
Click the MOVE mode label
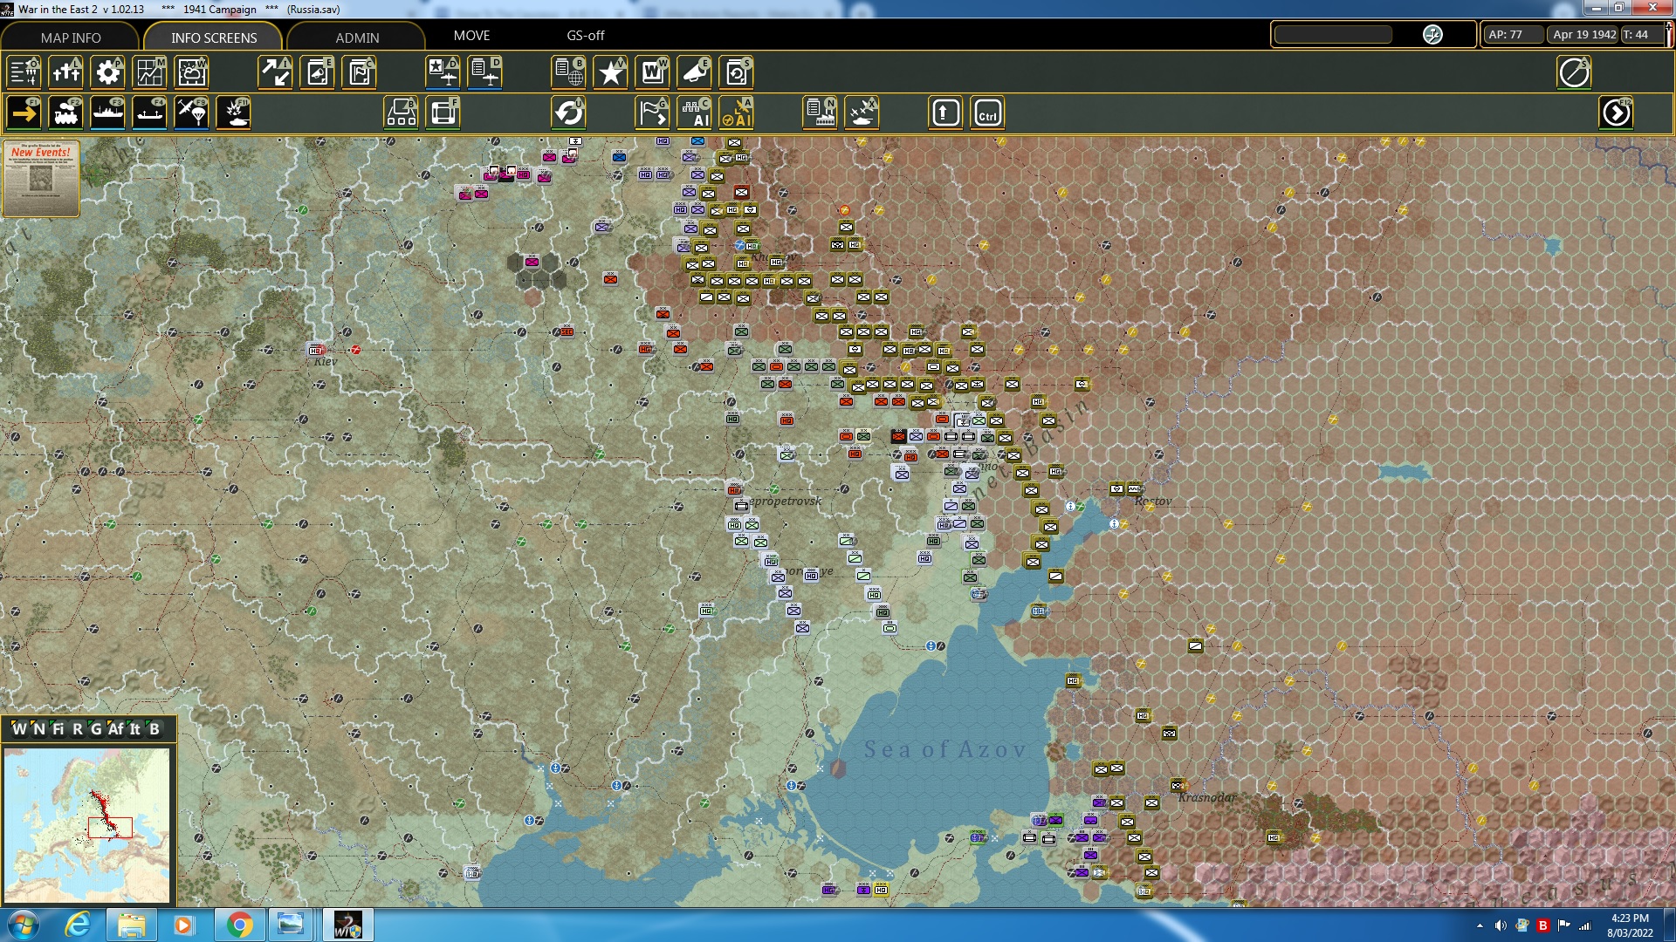pyautogui.click(x=471, y=36)
